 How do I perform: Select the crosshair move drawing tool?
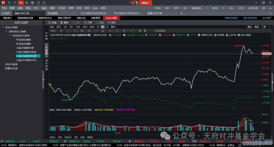tap(61, 31)
